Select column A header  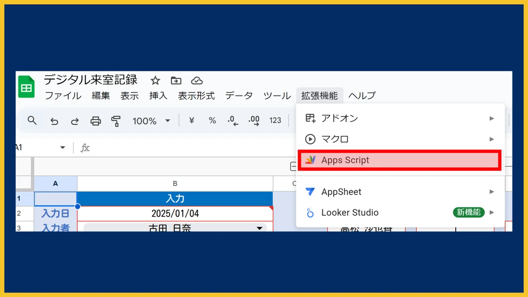[x=55, y=184]
